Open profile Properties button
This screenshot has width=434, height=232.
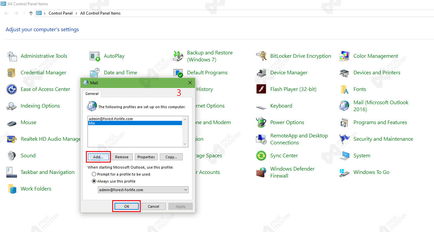click(x=146, y=157)
